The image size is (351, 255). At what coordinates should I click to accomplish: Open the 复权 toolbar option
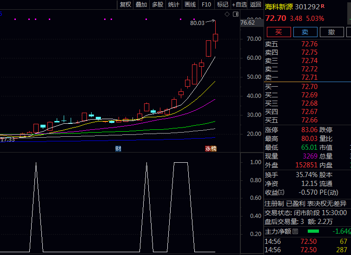coord(126,5)
